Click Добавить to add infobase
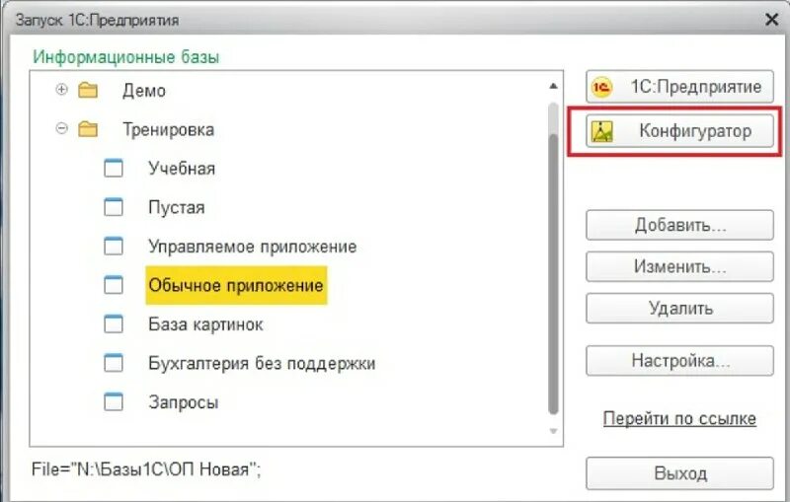Screen dimensions: 790x502 point(679,225)
